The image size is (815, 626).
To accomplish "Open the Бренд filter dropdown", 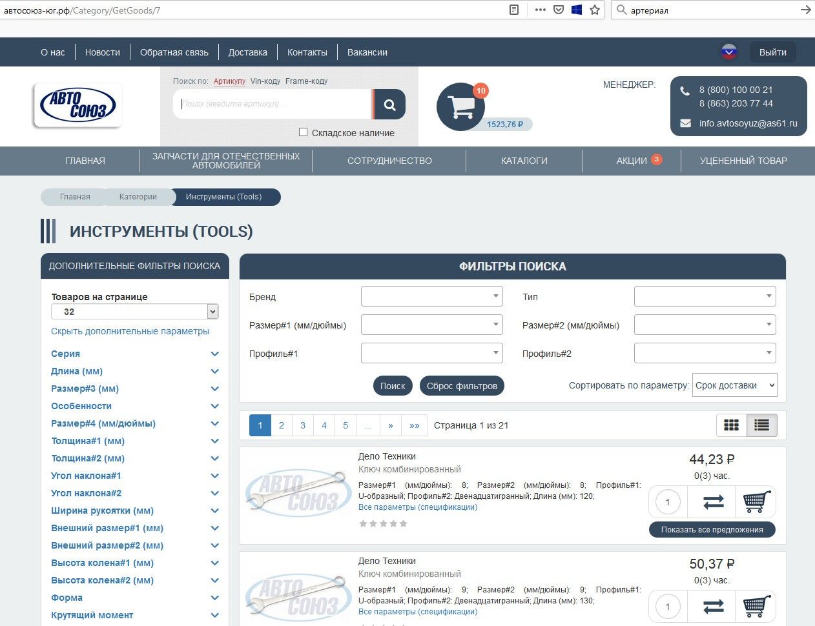I will pyautogui.click(x=431, y=297).
